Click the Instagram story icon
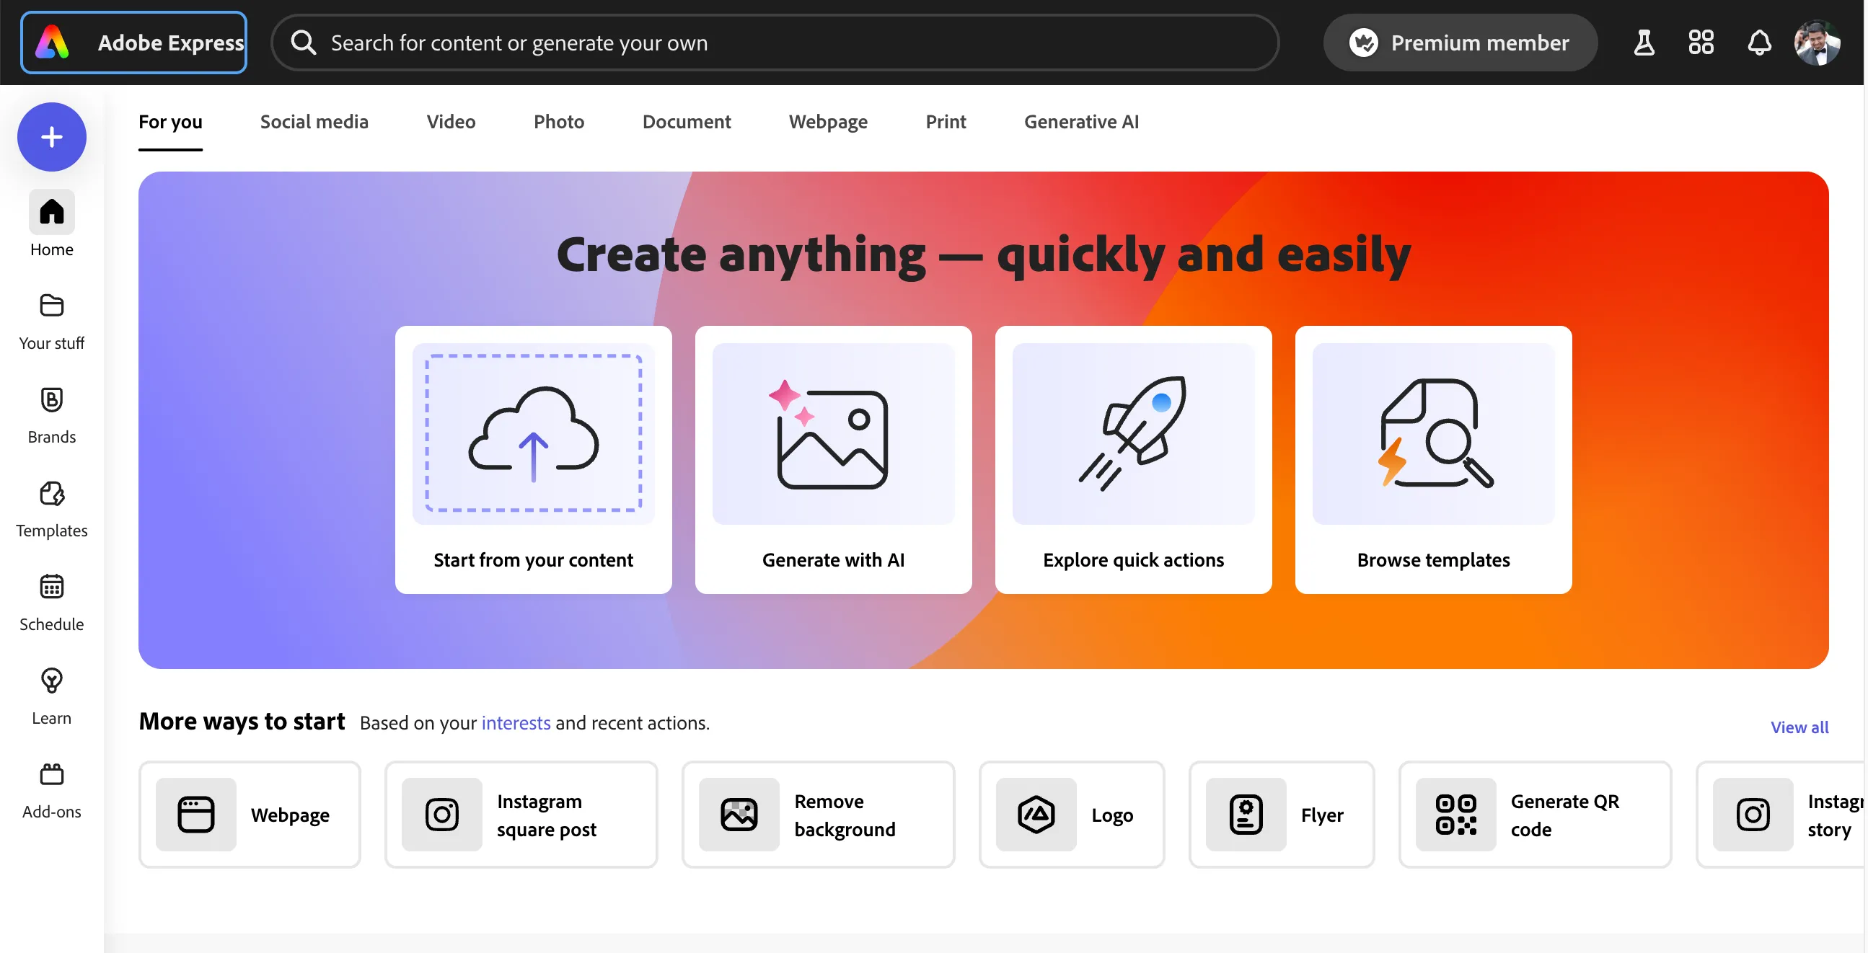Screen dimensions: 1868x953 coord(1753,815)
